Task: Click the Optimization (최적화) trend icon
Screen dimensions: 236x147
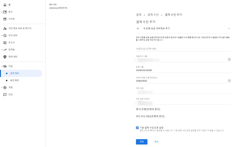Action: pos(5,49)
